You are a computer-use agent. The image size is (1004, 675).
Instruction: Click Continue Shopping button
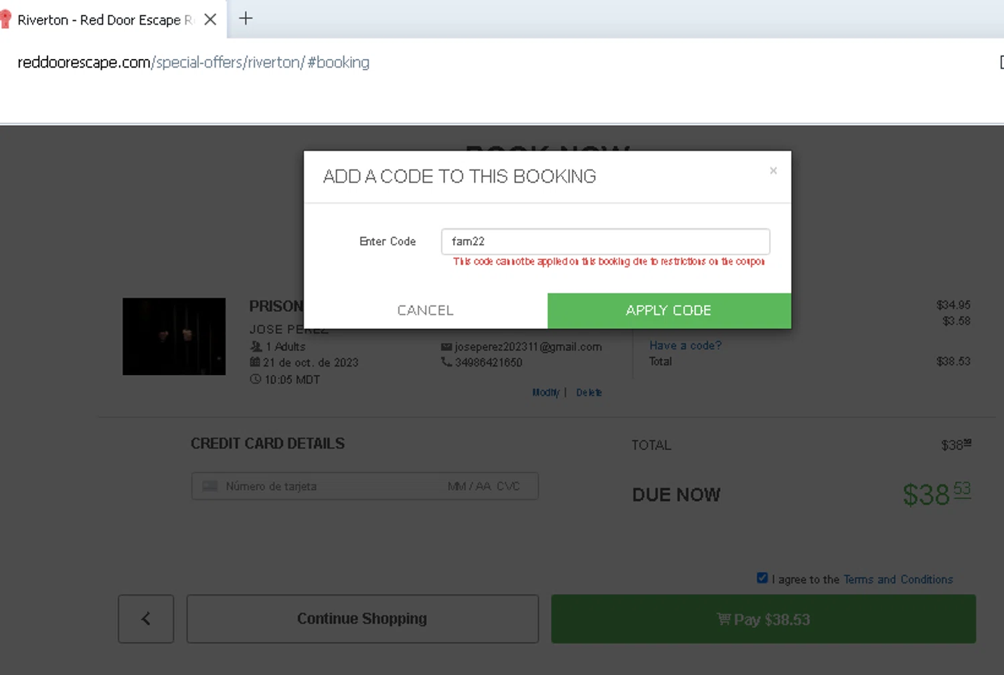pos(362,619)
